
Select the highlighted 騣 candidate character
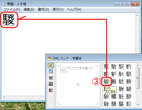click(x=106, y=81)
